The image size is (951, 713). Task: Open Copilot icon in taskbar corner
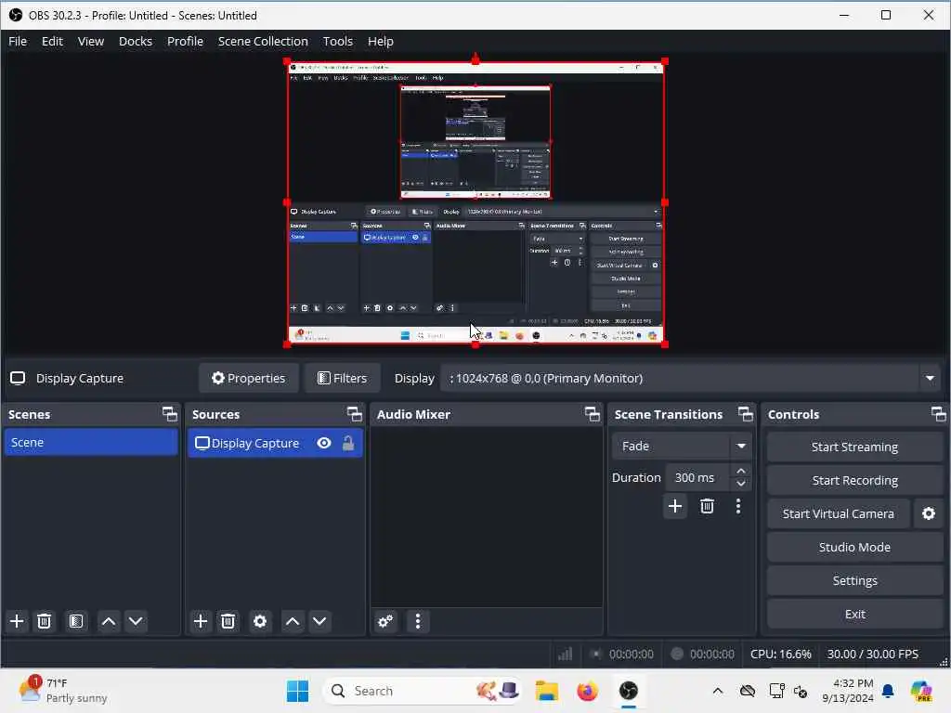(921, 691)
